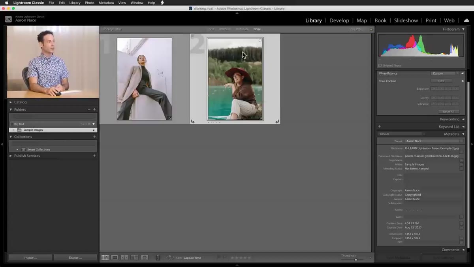Click the Lrc application logo
Screen dimensions: 474x267
click(x=8, y=19)
